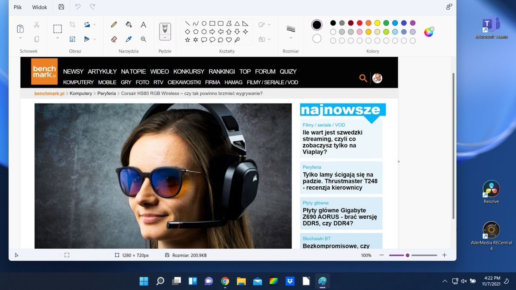The width and height of the screenshot is (516, 290).
Task: Pick the yellow color swatch
Action: click(x=377, y=23)
